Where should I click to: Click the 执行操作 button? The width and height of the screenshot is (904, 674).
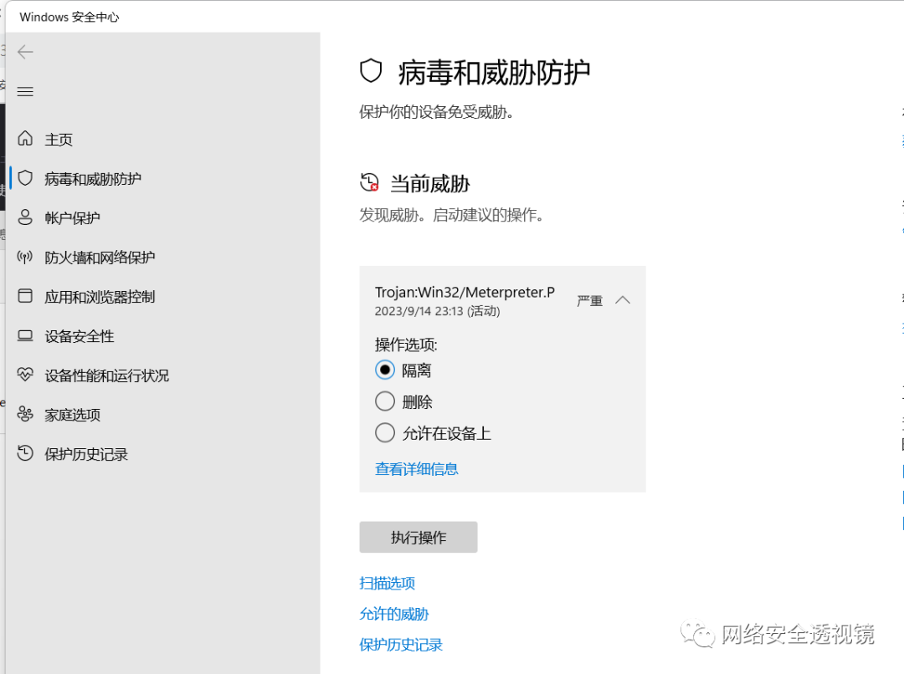tap(419, 538)
